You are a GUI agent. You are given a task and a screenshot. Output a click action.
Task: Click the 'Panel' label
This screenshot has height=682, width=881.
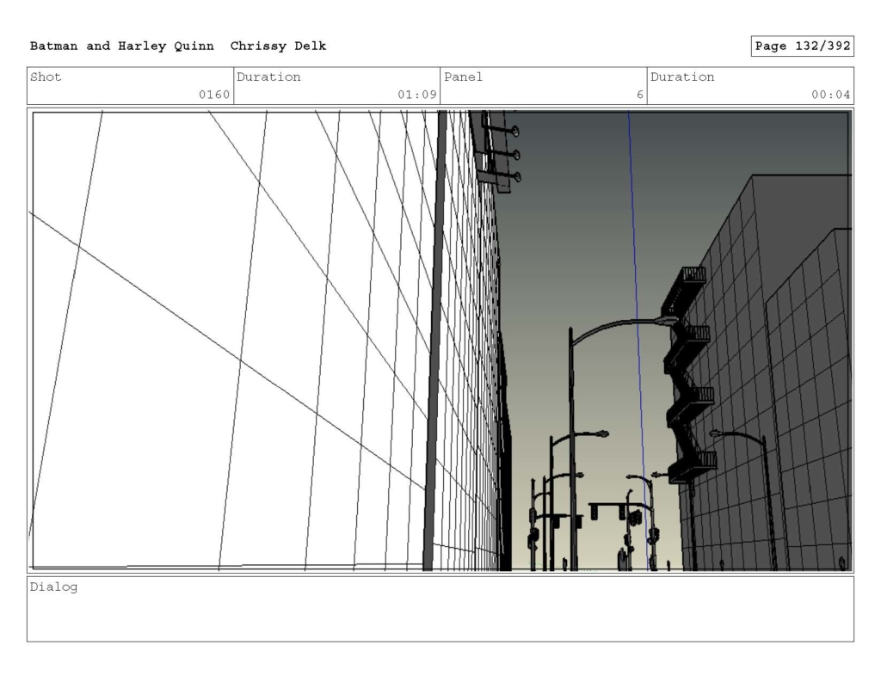pyautogui.click(x=463, y=77)
